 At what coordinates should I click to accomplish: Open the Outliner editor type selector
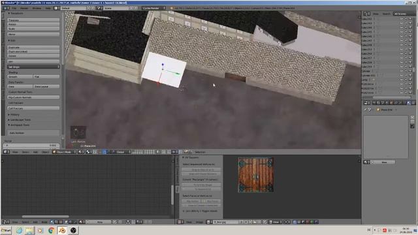click(367, 14)
